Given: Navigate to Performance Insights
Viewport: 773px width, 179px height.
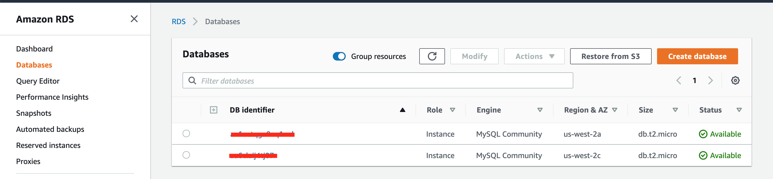Looking at the screenshot, I should tap(52, 97).
